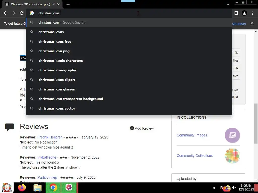This screenshot has height=193, width=258.
Task: Launch Firefox from the taskbar
Action: [x=22, y=187]
